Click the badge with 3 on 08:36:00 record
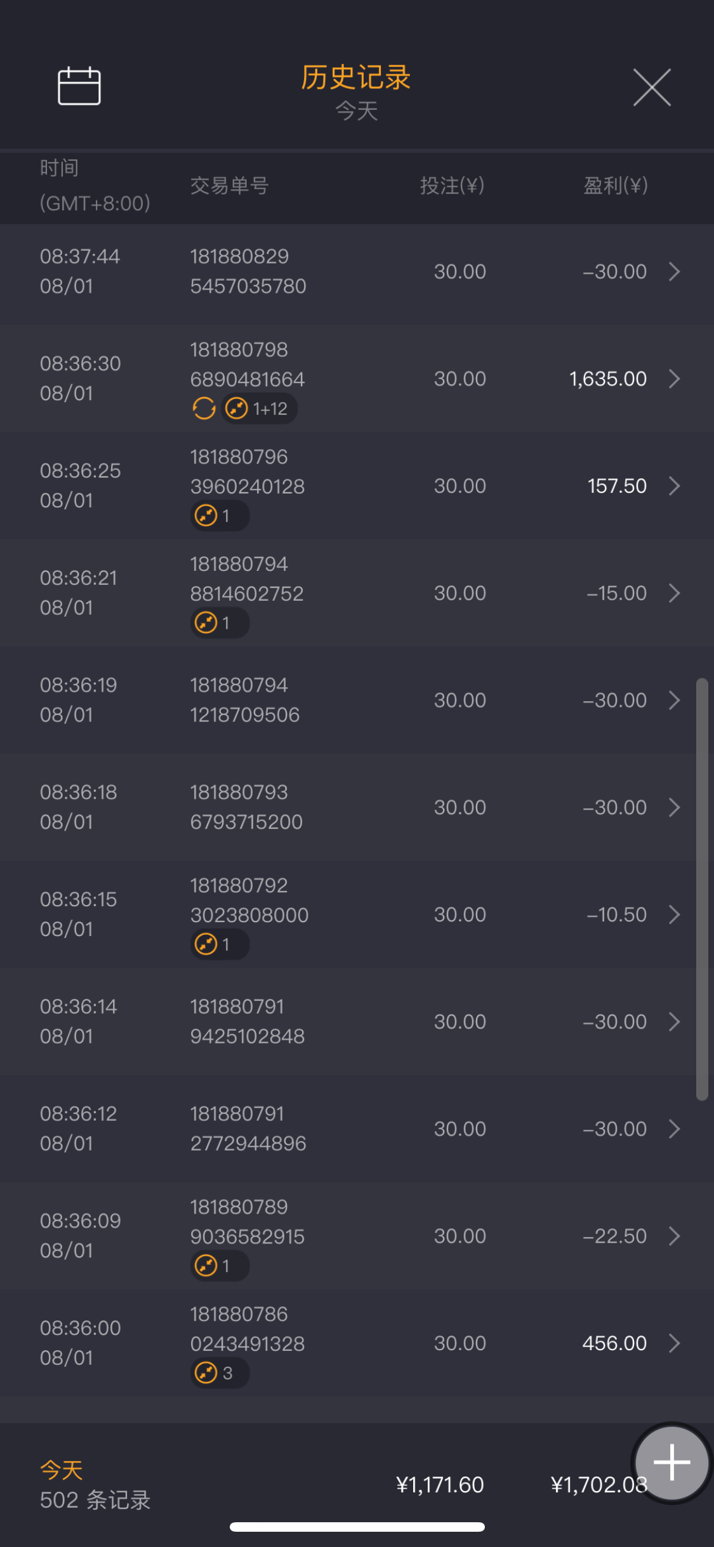714x1547 pixels. [219, 1373]
